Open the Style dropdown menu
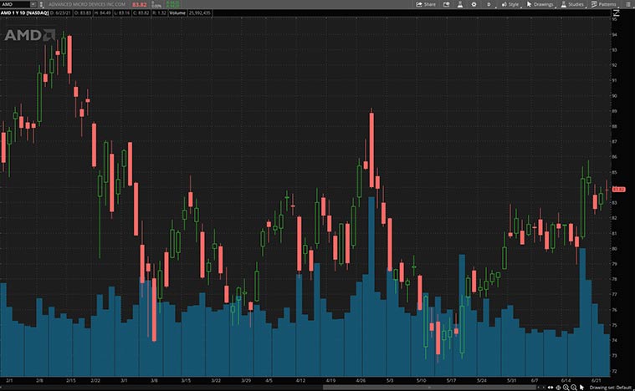Screen dimensions: 635x391 point(510,4)
